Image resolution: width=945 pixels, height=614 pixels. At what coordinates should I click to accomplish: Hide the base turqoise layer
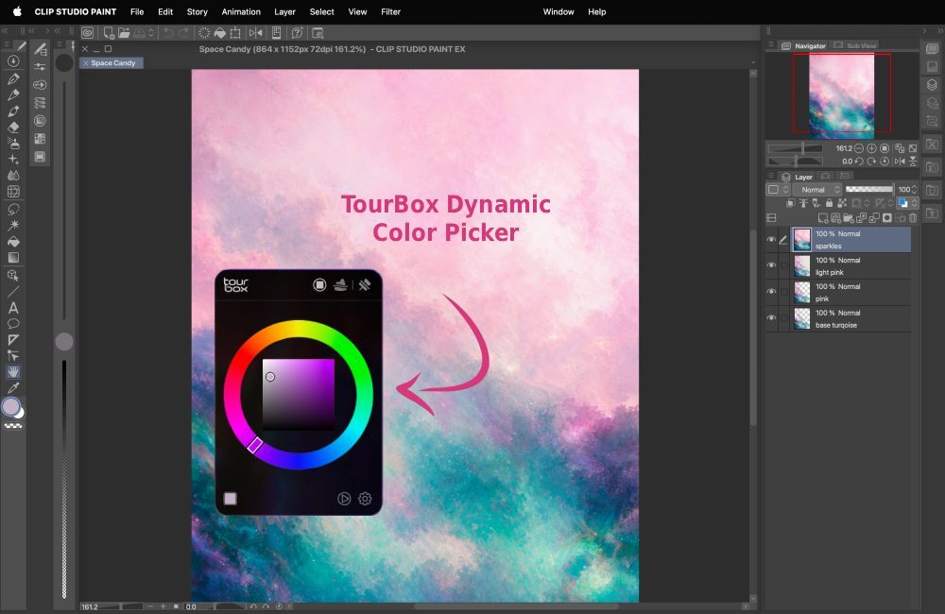pyautogui.click(x=771, y=318)
